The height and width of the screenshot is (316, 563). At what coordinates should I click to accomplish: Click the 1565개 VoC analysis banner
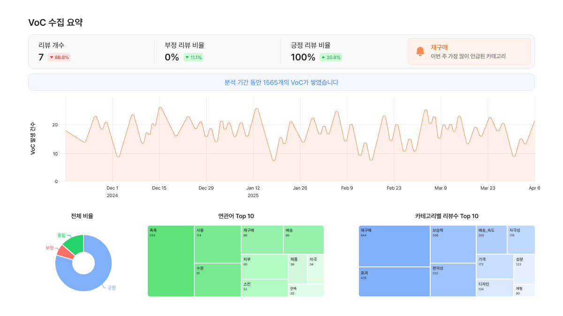[x=281, y=82]
